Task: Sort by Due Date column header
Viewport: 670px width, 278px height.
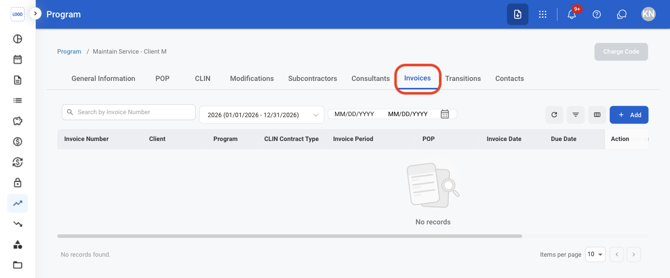Action: click(563, 139)
